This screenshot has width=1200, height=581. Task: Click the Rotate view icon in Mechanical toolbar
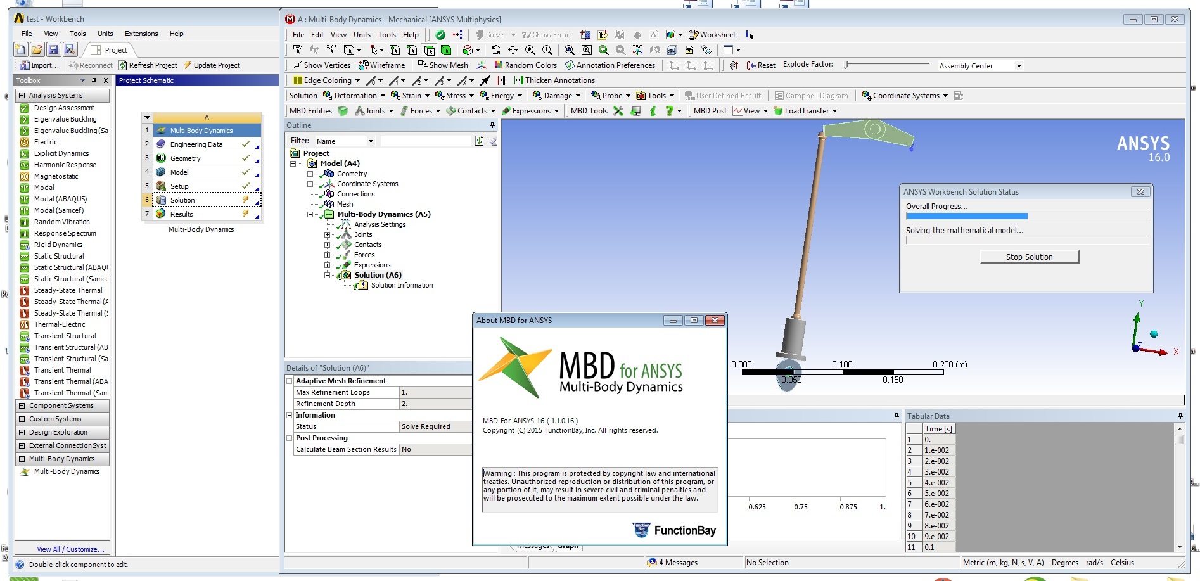pyautogui.click(x=495, y=49)
